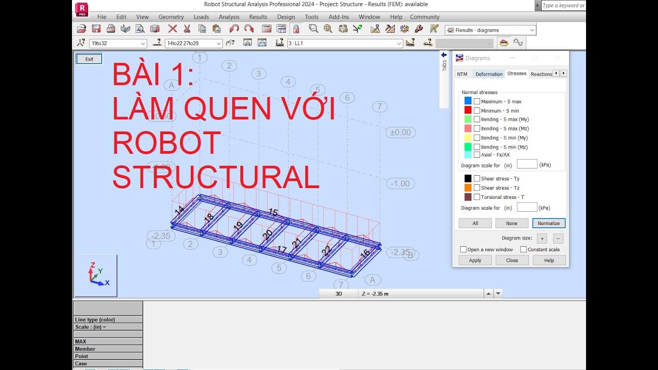Viewport: 658px width, 370px height.
Task: Click the Open project folder icon
Action: [x=82, y=29]
